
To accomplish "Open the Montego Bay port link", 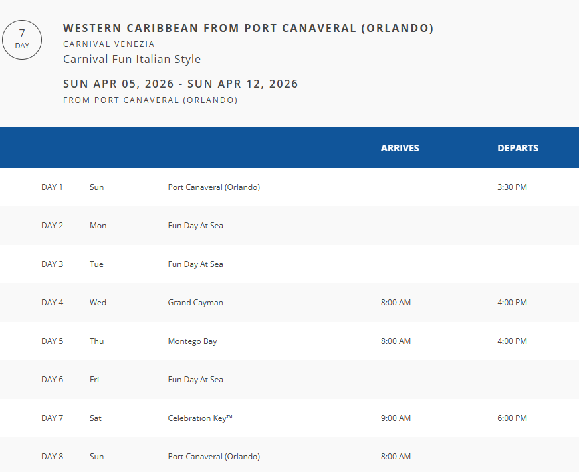I will point(192,341).
